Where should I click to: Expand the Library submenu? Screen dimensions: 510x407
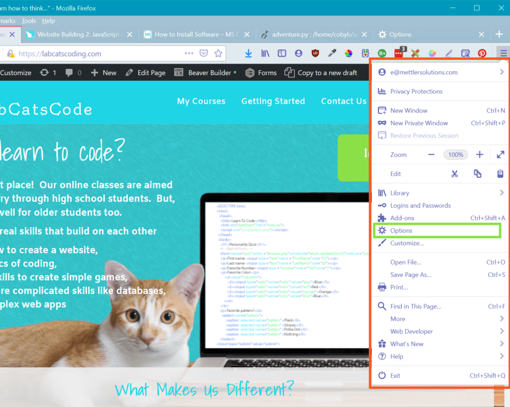pyautogui.click(x=502, y=193)
